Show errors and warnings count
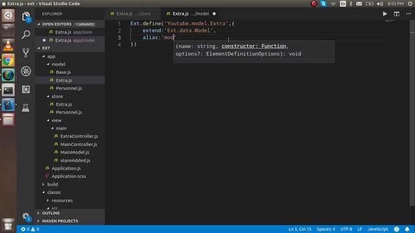The height and width of the screenshot is (233, 415). coord(30,229)
